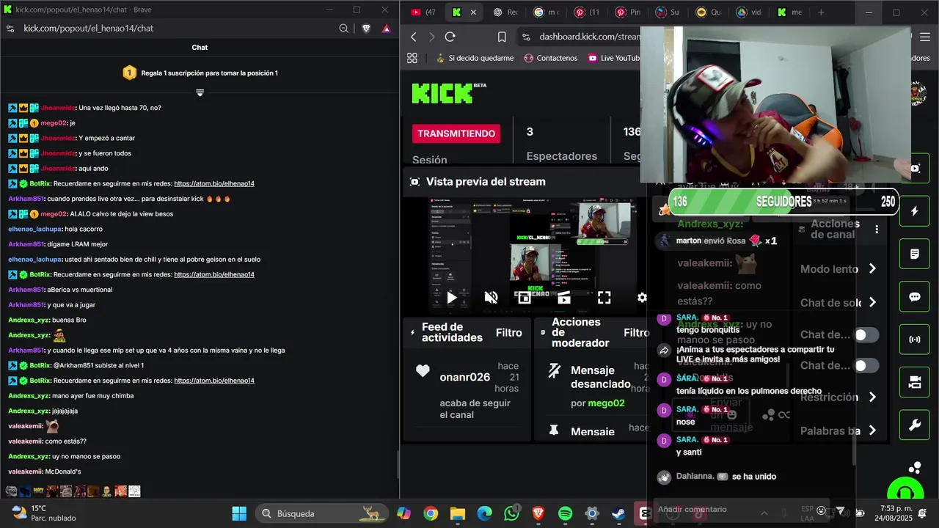Open elhenao_lachupa username on 'hola cacorro'
939x528 pixels.
coord(34,229)
